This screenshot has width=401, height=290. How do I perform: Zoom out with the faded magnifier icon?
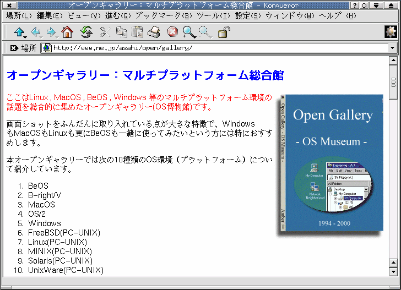(x=205, y=32)
